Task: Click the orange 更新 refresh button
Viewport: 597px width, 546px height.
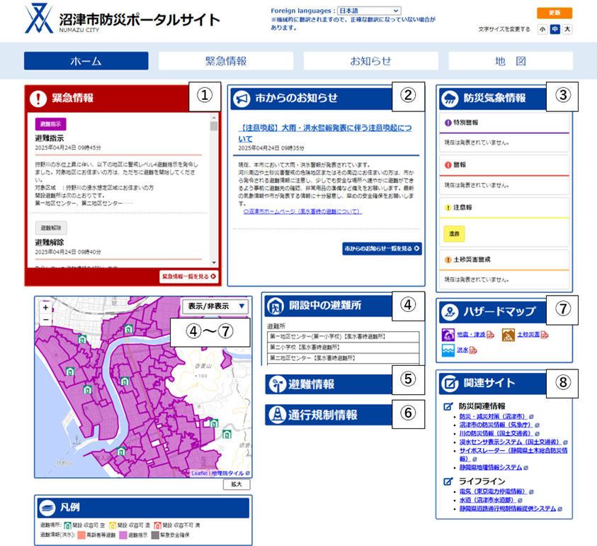Action: click(554, 13)
